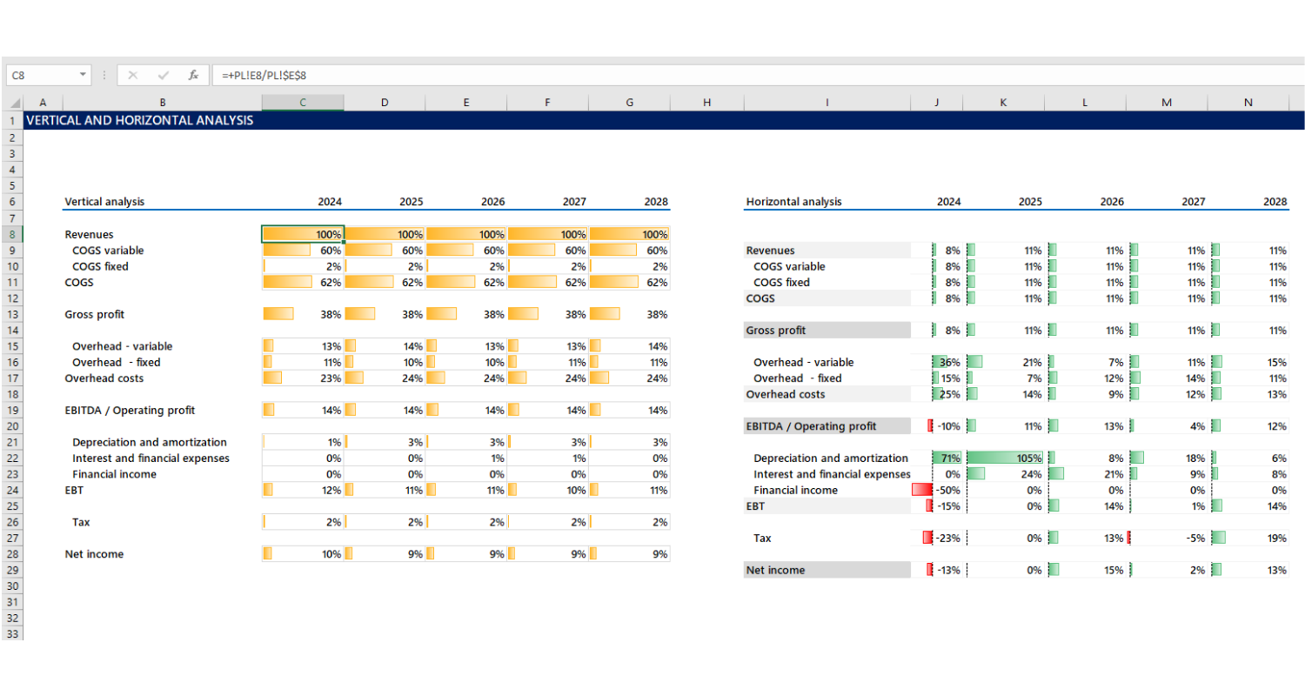
Task: Click the Select All triangle above row headers
Action: (x=14, y=102)
